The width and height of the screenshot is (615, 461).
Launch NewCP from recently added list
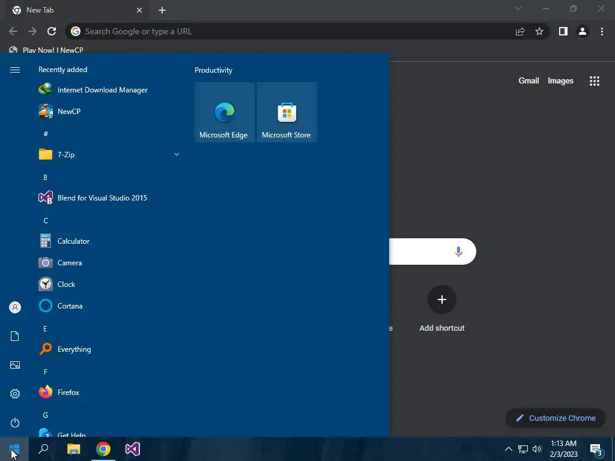click(109, 111)
